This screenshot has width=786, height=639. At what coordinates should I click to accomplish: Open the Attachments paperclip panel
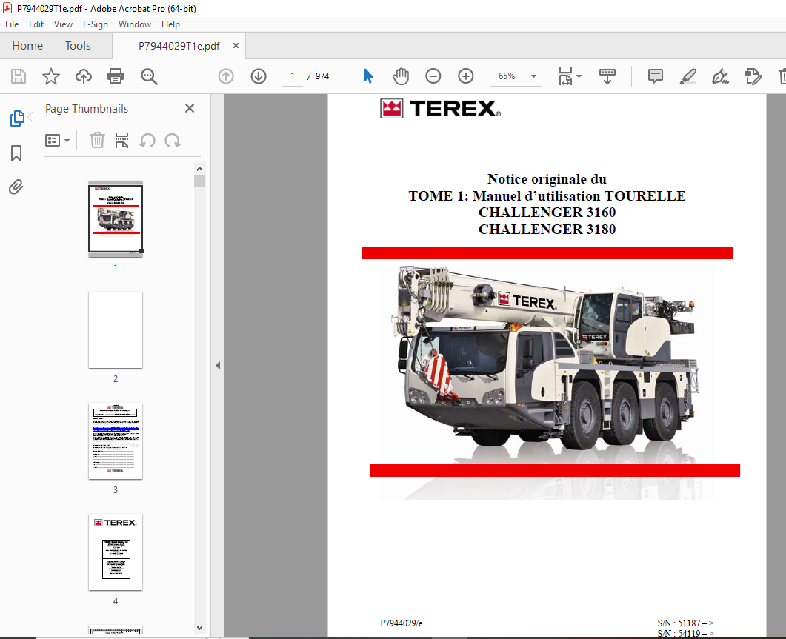[16, 187]
